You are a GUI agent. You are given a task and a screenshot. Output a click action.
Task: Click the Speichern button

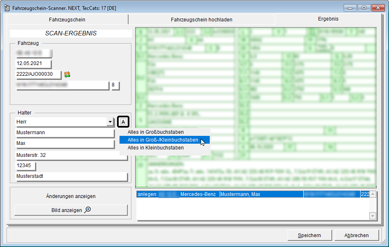(x=309, y=235)
